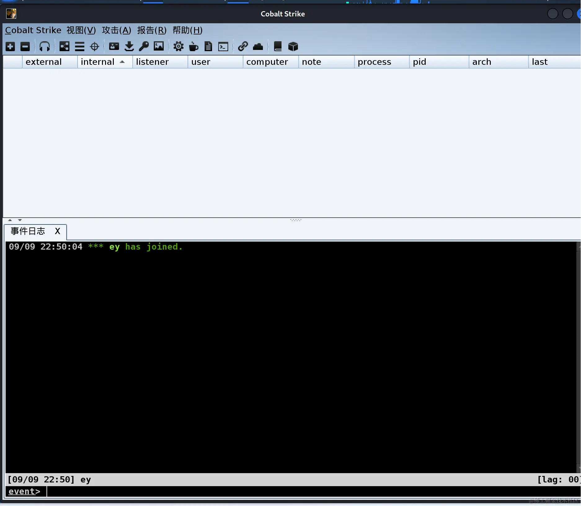Sort sessions by pid column
The image size is (581, 506).
tap(439, 62)
